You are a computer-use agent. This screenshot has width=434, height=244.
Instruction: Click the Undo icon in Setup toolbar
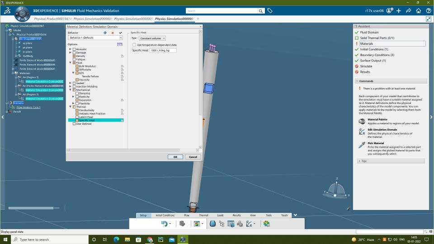(x=164, y=224)
